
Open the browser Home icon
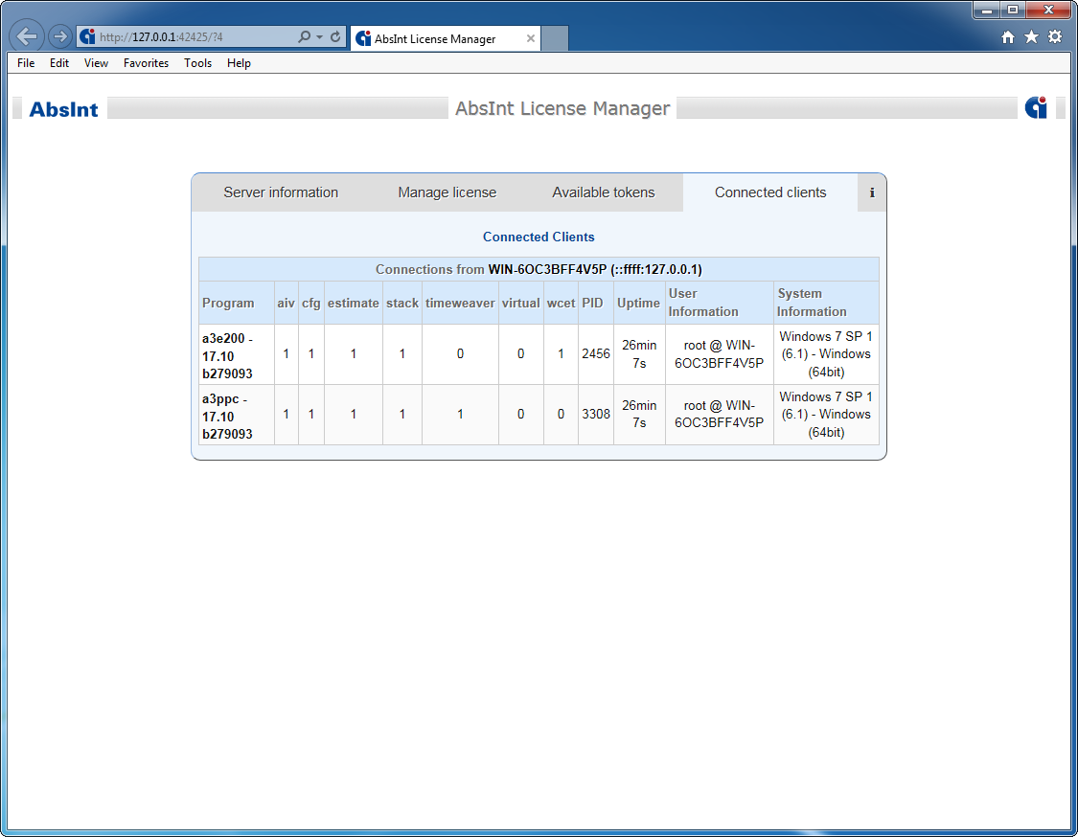[x=1007, y=37]
